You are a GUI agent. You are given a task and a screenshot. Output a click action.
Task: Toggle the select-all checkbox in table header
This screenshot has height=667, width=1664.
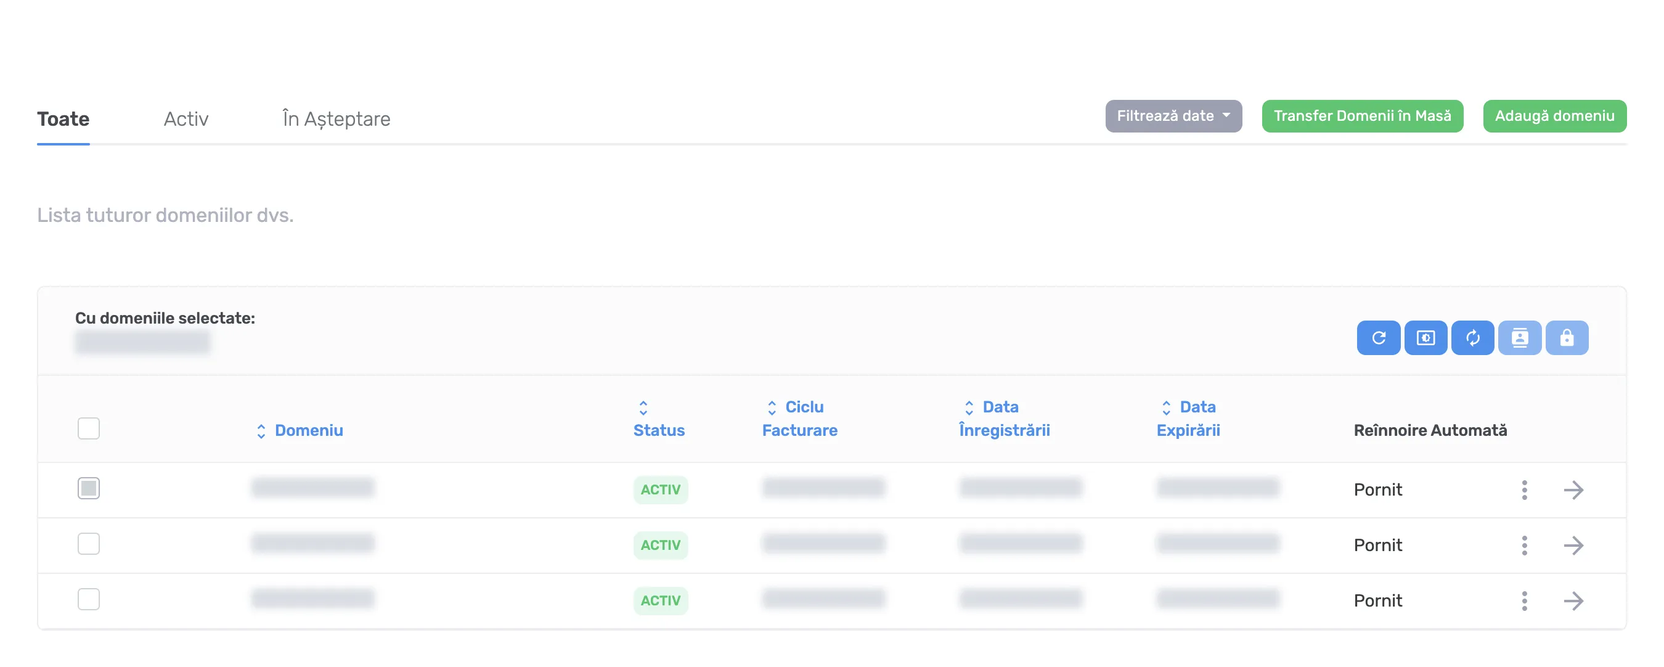pos(89,428)
